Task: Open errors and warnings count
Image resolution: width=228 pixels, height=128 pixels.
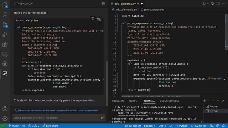Action: (x=34, y=126)
